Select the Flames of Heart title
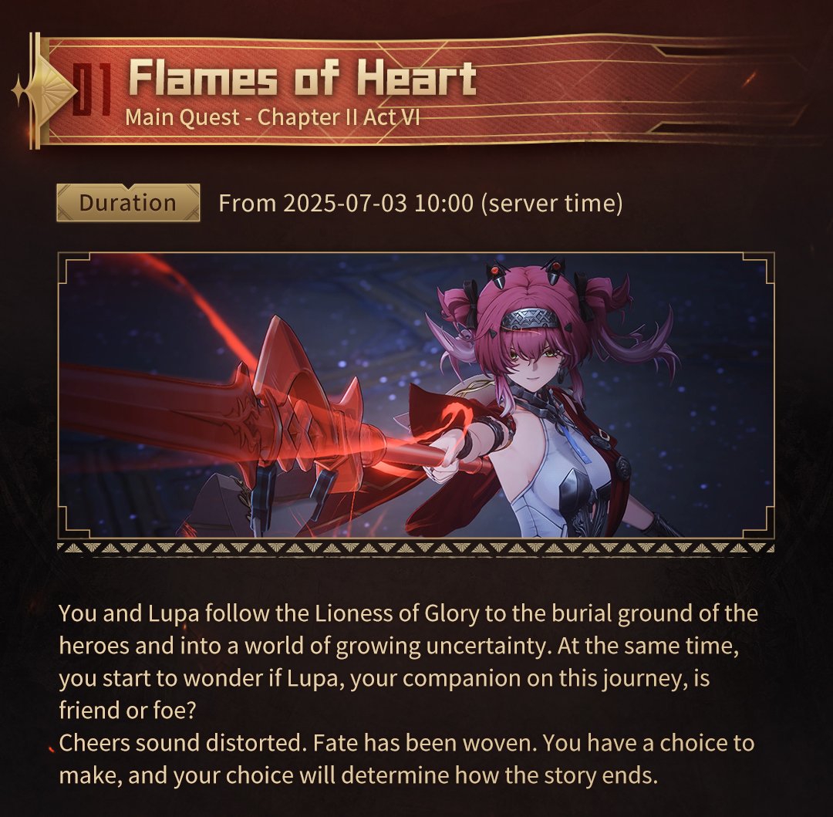Screen dimensions: 833x817 (x=302, y=78)
